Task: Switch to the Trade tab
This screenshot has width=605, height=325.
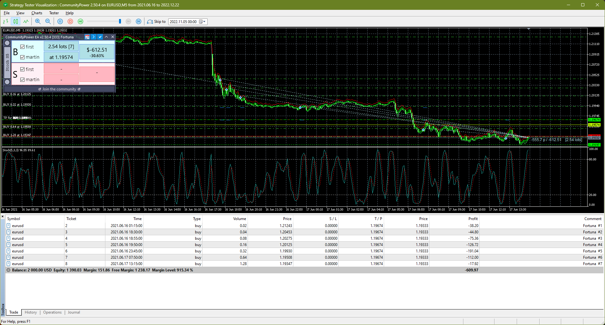Action: tap(14, 313)
